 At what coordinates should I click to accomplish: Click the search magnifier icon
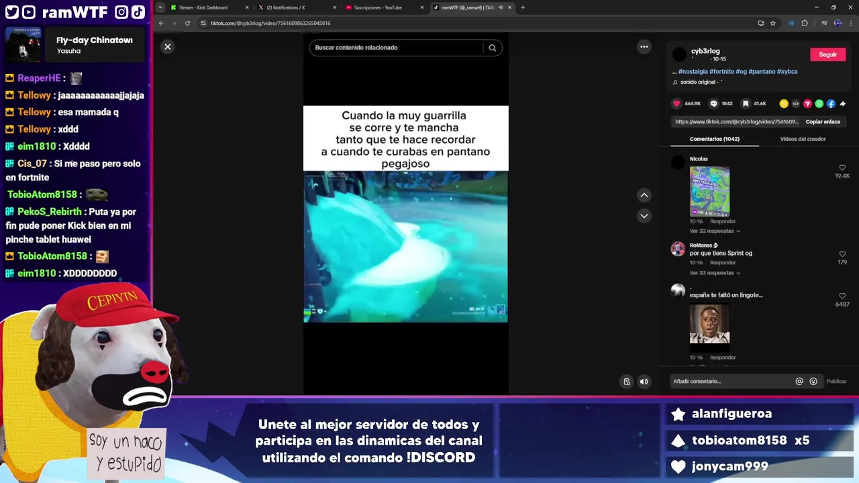pos(493,48)
